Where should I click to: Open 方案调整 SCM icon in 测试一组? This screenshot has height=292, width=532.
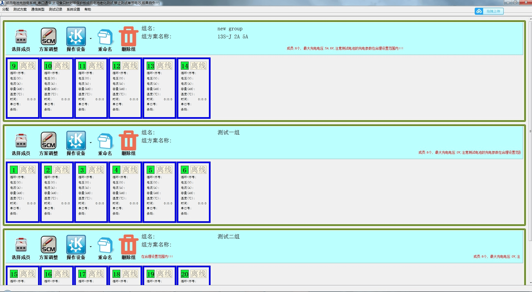pyautogui.click(x=49, y=141)
